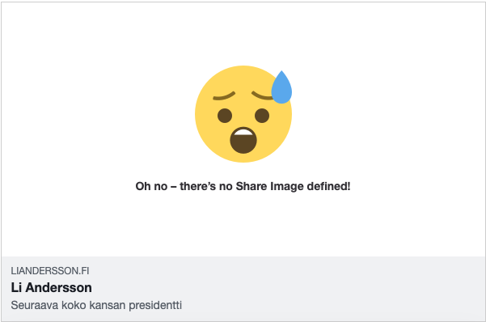
Task: Click 'Li' at start of card title
Action: (16, 287)
